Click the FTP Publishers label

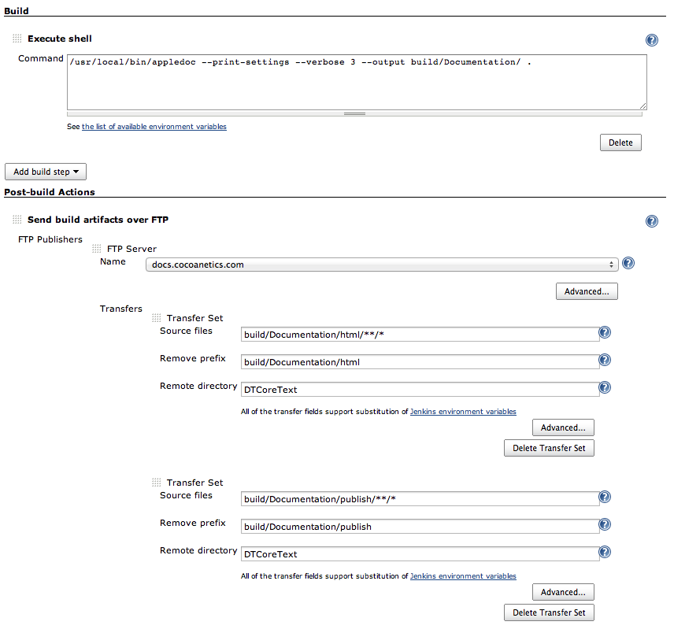click(50, 239)
